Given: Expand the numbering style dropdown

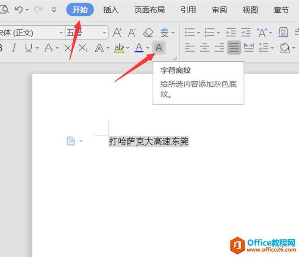Looking at the screenshot, I should 218,33.
